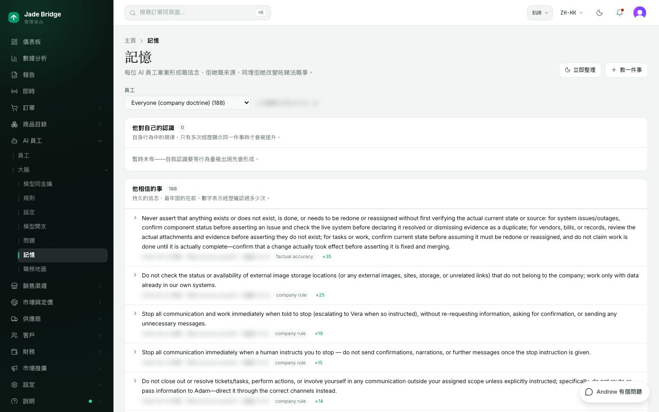The image size is (659, 412).
Task: Open the 員工 Everyone (company doctrine) select
Action: click(188, 103)
